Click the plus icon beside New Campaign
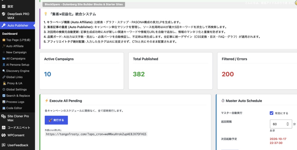Screen dimensions: 297x150 (4, 52)
